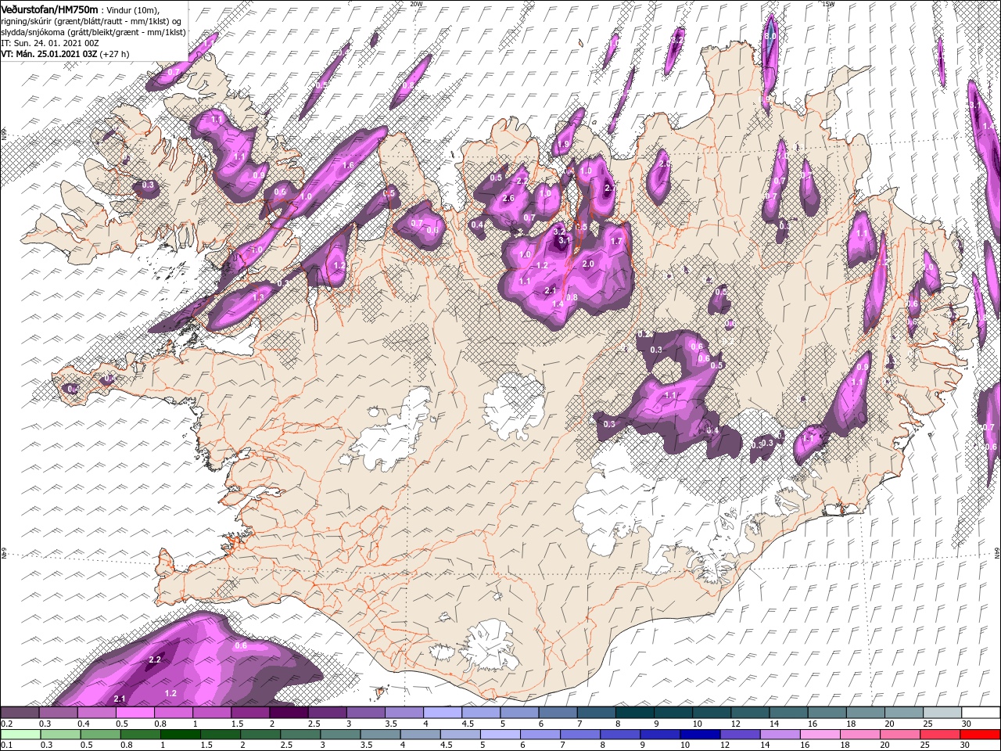1001x751 pixels.
Task: Click the 4–4.5 light lavender snow swatch
Action: coord(443,713)
